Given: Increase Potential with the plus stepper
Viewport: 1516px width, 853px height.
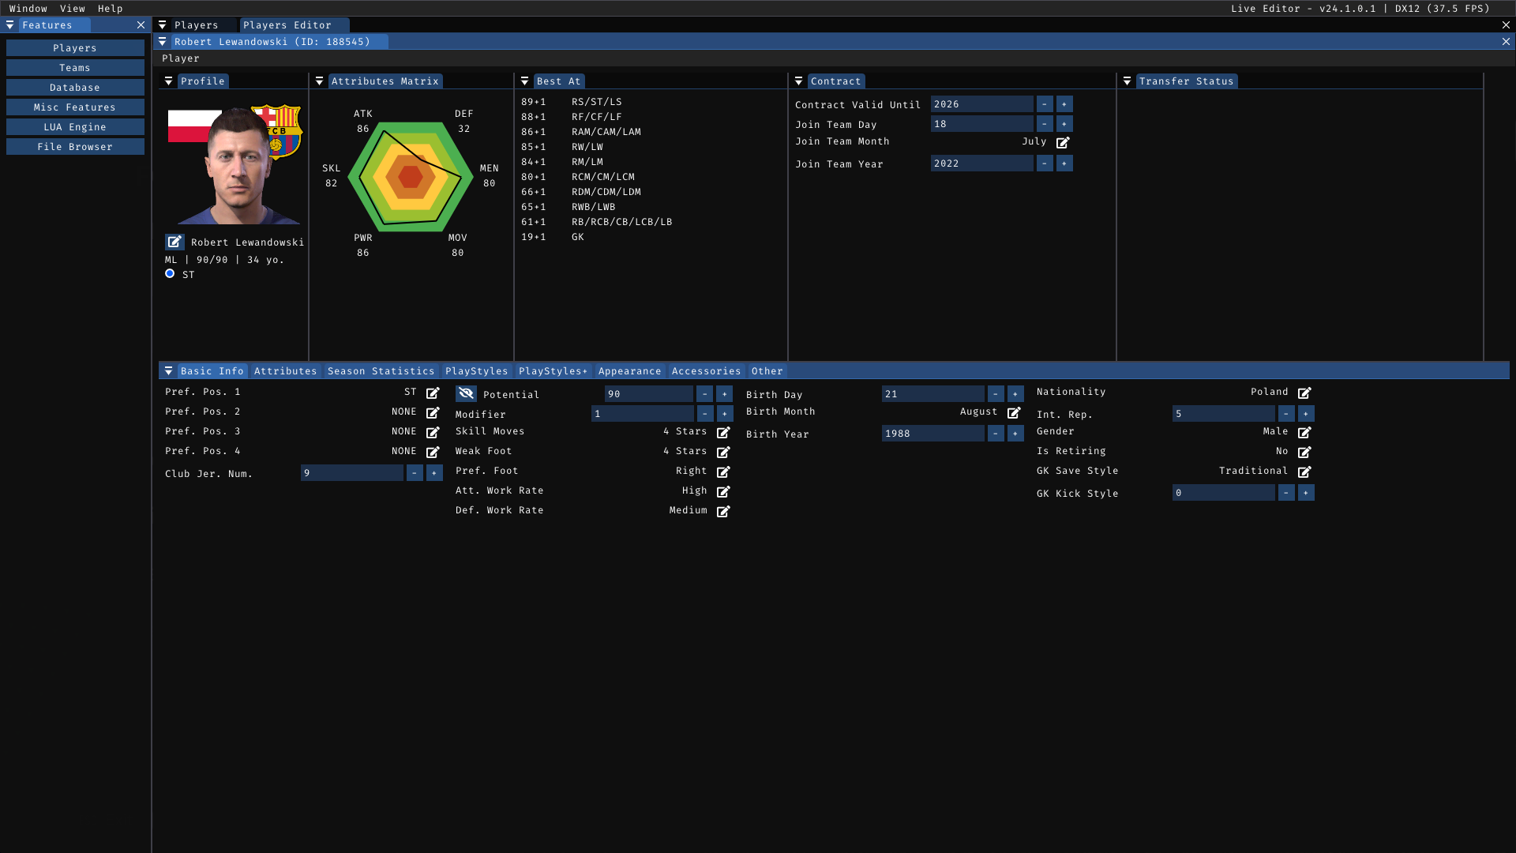Looking at the screenshot, I should (724, 394).
